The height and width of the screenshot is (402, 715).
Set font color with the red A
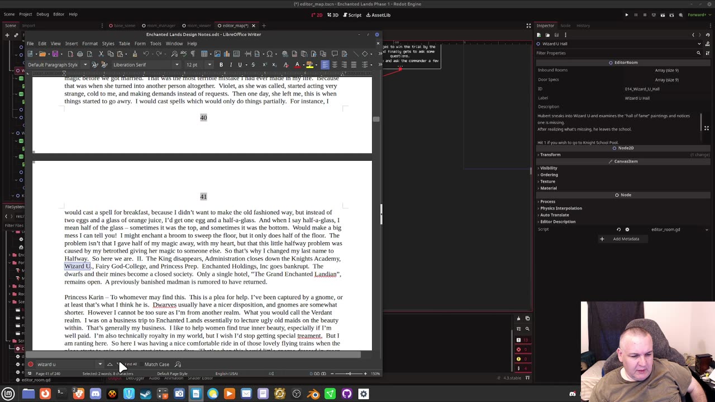[x=297, y=65]
